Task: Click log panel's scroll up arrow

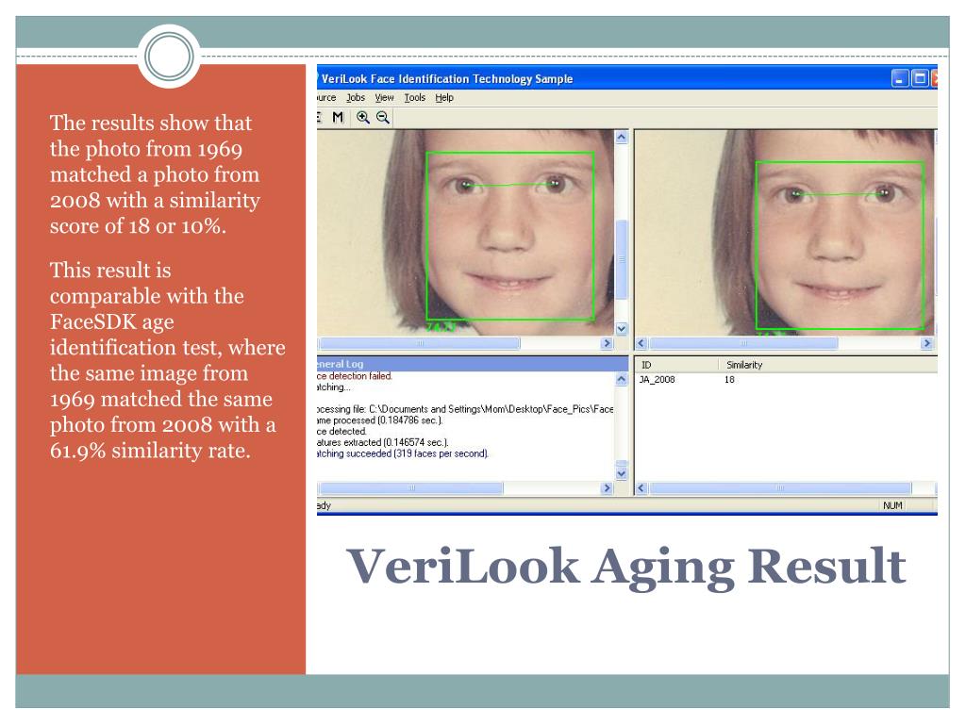Action: coord(621,379)
